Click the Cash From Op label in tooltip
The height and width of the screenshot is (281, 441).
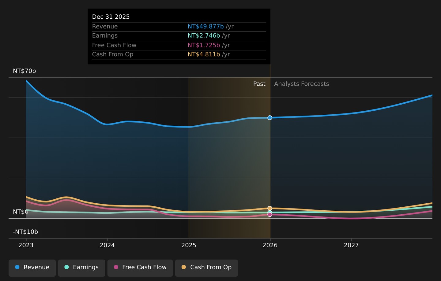(113, 54)
